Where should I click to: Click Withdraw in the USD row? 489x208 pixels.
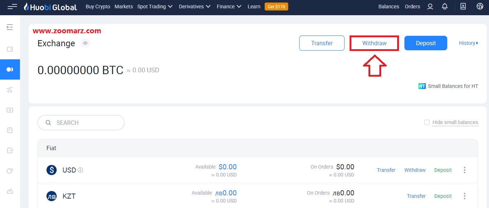(x=415, y=170)
